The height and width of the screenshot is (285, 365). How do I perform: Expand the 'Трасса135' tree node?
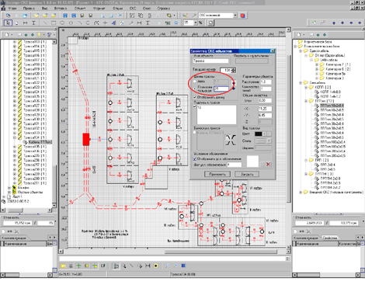[x=15, y=147]
